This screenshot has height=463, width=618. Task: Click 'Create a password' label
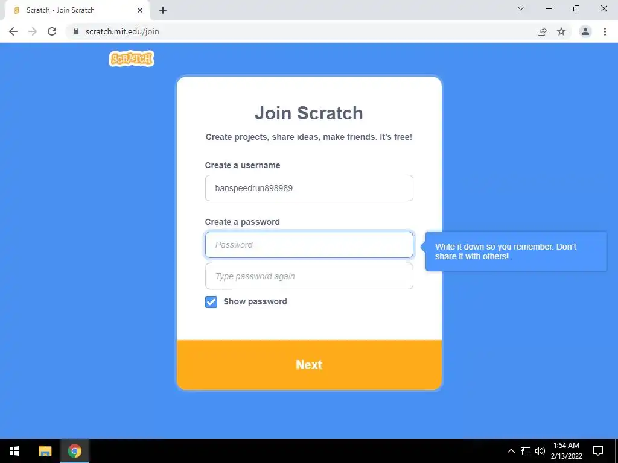(243, 222)
